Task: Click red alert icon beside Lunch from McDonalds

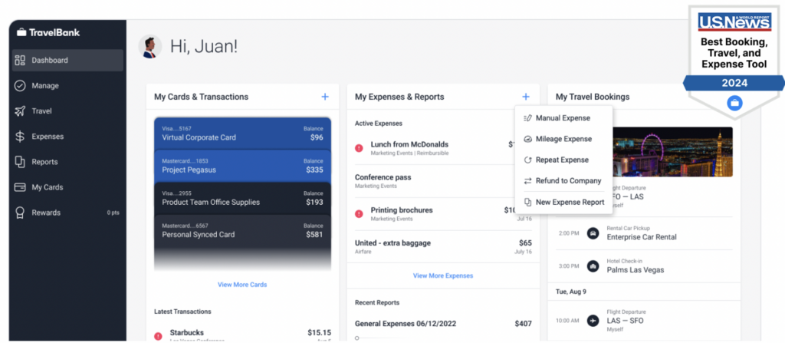Action: [359, 148]
